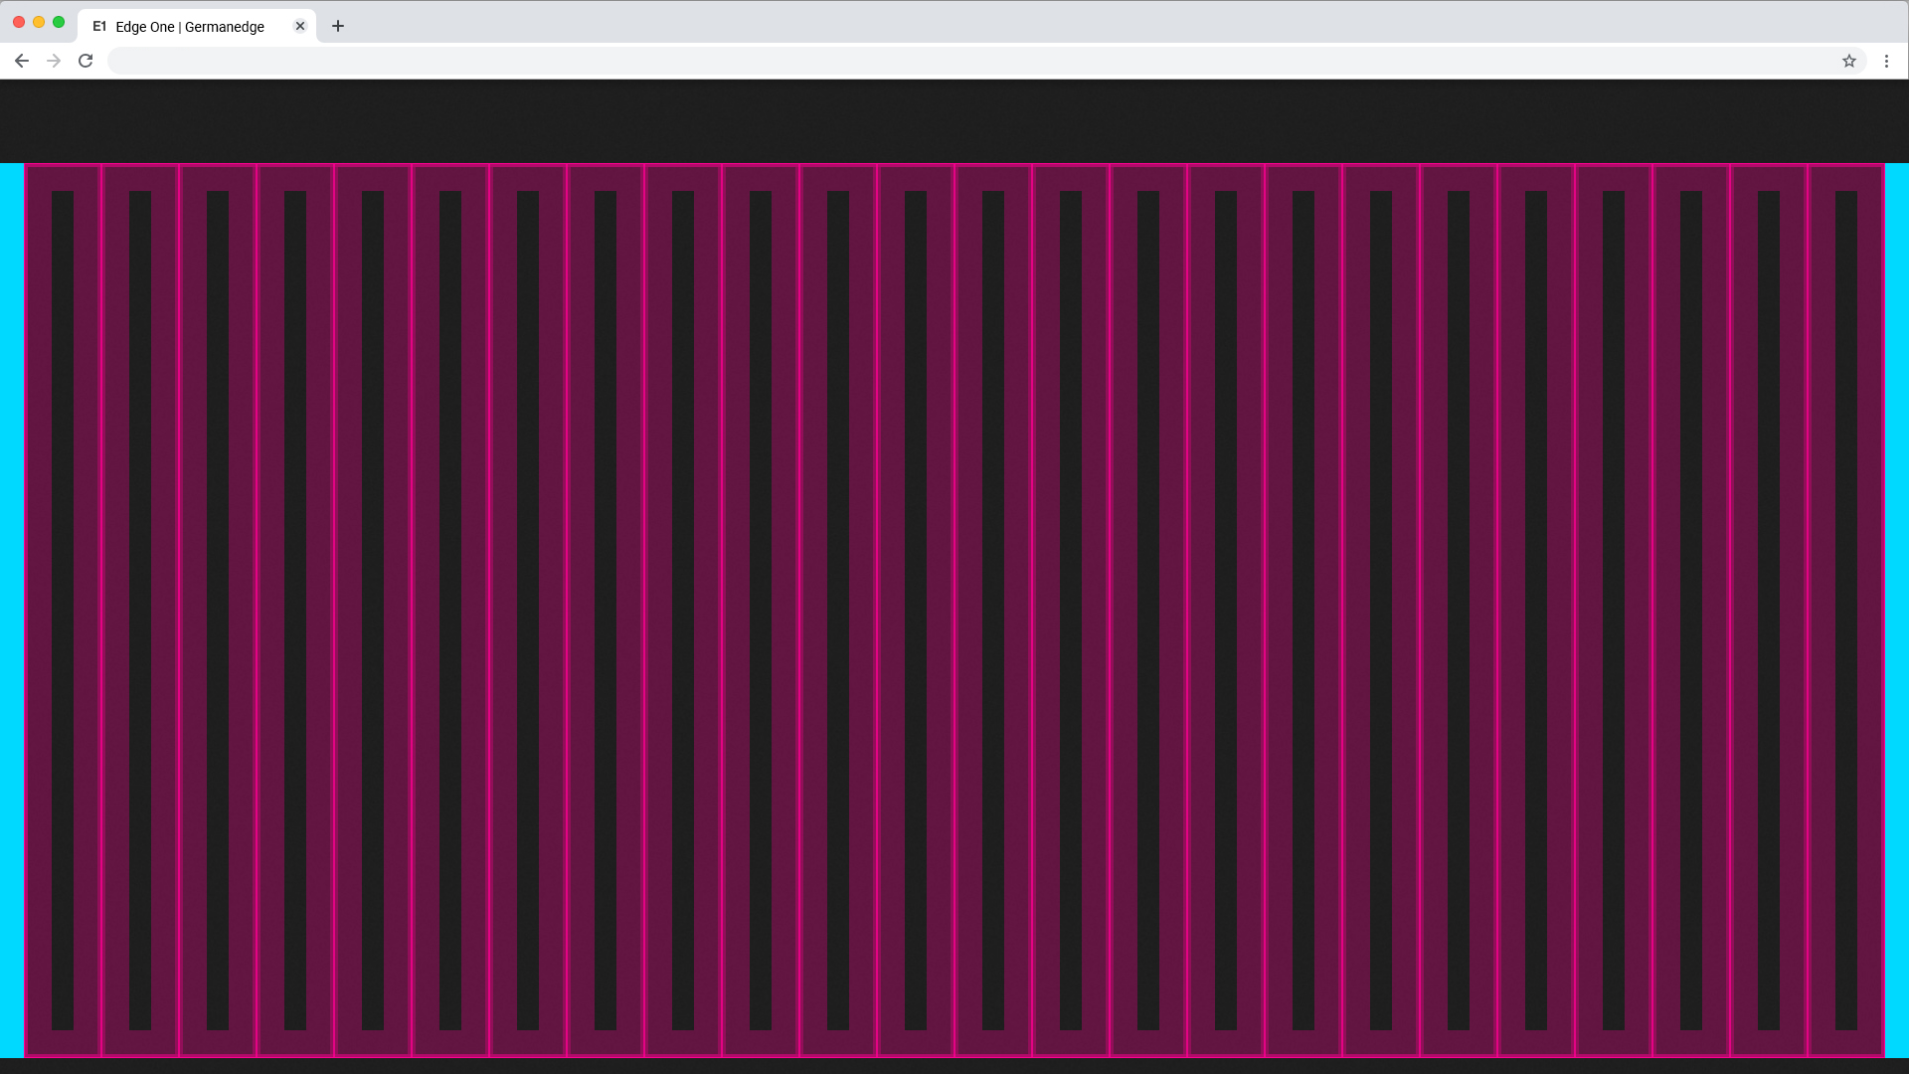This screenshot has height=1074, width=1909.
Task: Open the browser three-dot menu
Action: tap(1886, 61)
